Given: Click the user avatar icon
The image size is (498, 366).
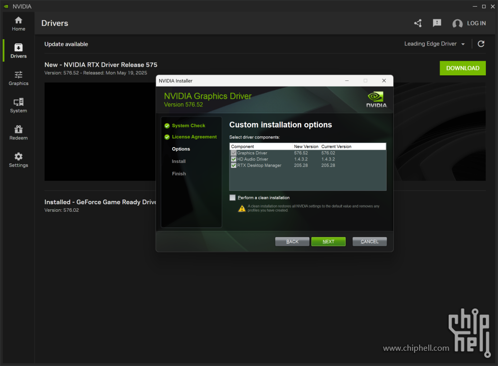Looking at the screenshot, I should coord(457,23).
